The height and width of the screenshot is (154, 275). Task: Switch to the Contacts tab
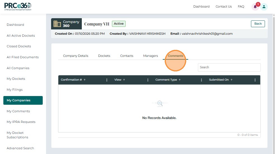127,56
